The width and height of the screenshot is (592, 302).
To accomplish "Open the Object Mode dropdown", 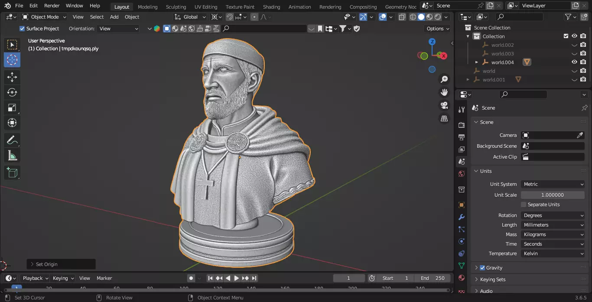I will pyautogui.click(x=44, y=17).
